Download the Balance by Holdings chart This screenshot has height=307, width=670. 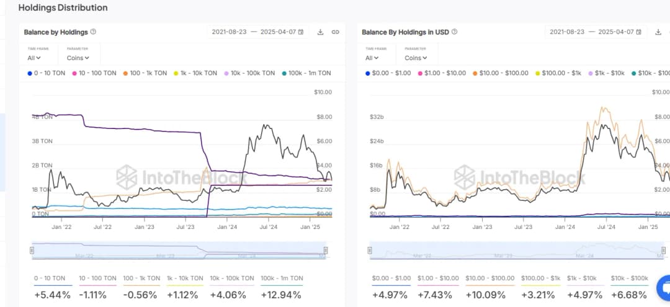coord(321,32)
